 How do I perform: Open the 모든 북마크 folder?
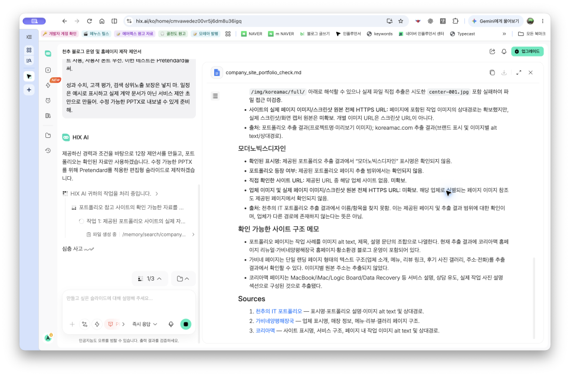532,34
